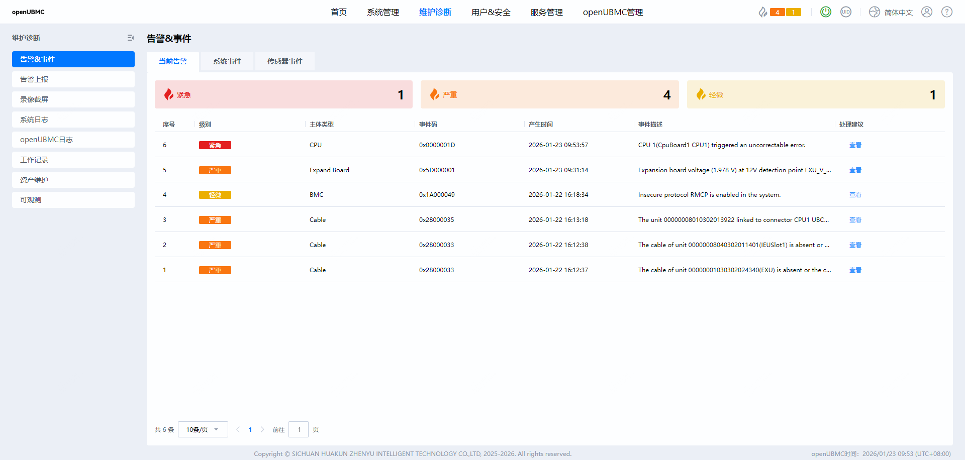Open the user account icon
965x460 pixels.
coord(927,12)
